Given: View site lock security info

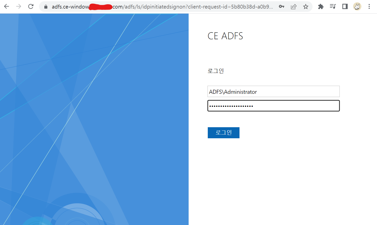Looking at the screenshot, I should (46, 7).
